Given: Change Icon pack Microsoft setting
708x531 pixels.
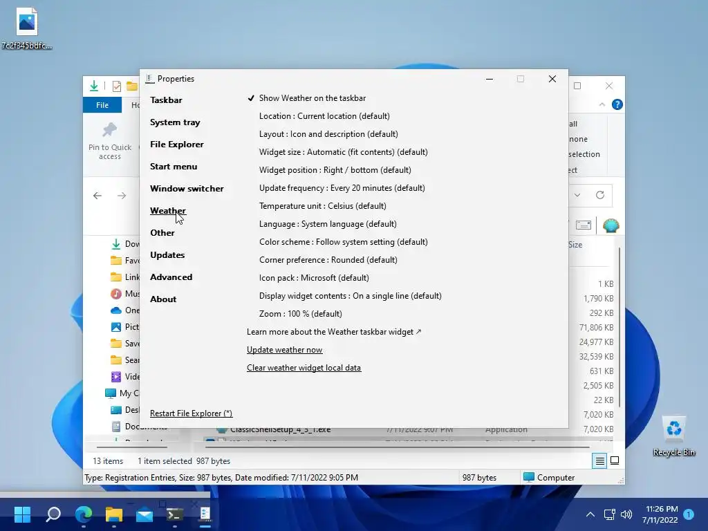Looking at the screenshot, I should click(x=314, y=278).
